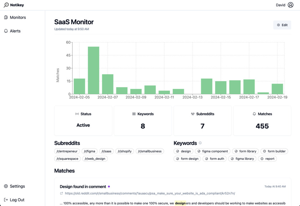Open the Alerts sidebar item
Viewport: 300px width, 206px height.
click(x=15, y=31)
